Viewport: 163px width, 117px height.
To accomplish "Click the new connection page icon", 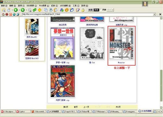I will coord(9,10).
